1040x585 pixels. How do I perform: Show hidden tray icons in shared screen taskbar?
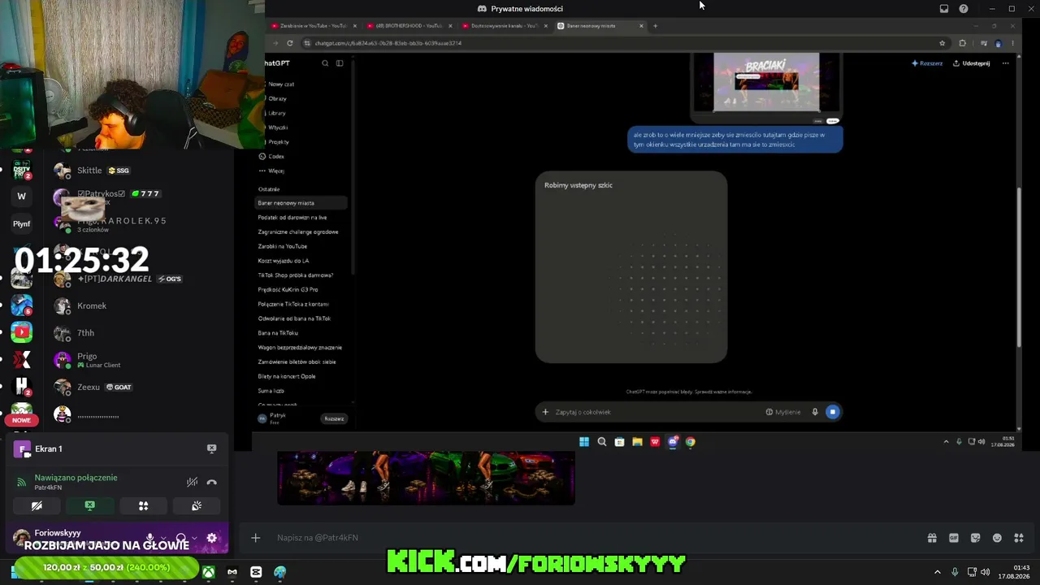click(946, 442)
